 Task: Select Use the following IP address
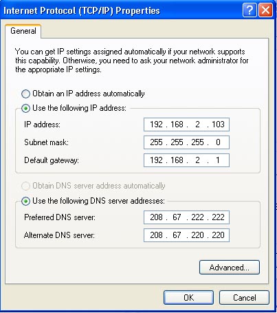click(x=25, y=108)
